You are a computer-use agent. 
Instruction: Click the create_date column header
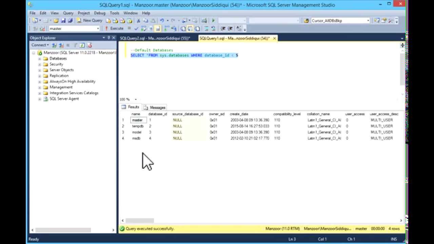pos(239,114)
